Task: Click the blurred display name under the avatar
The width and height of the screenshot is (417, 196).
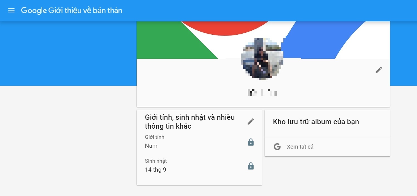Action: click(x=262, y=92)
